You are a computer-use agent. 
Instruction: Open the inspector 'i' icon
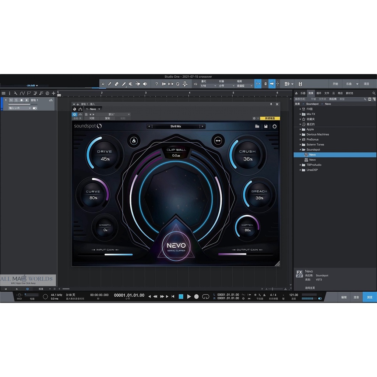pyautogui.click(x=10, y=93)
